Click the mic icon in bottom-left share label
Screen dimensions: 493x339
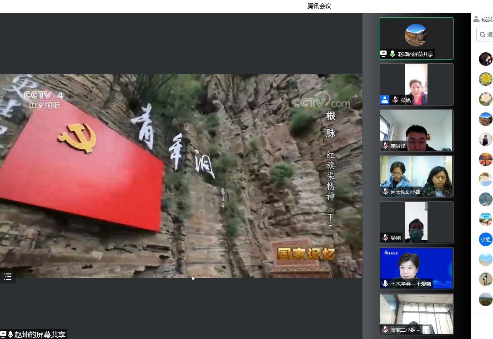10,334
